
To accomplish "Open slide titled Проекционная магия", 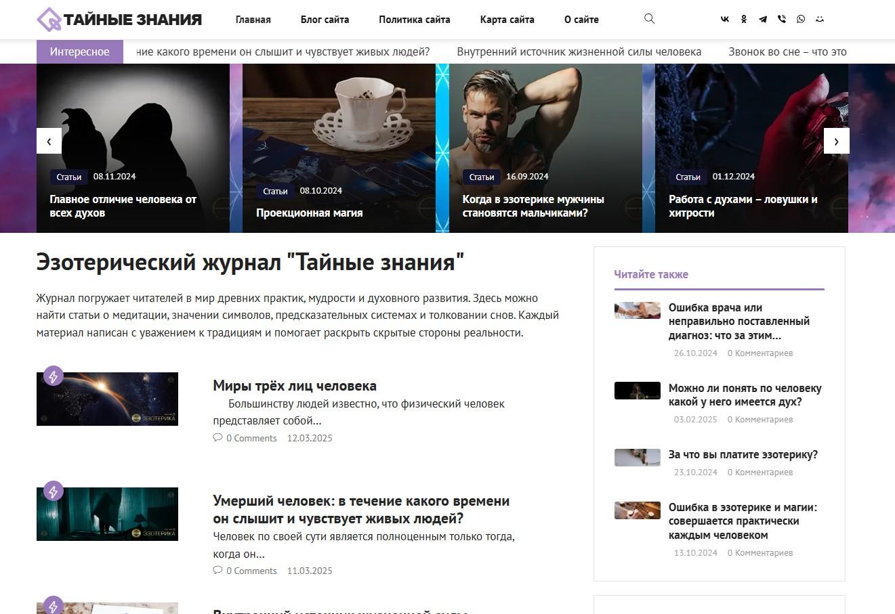I will point(310,213).
